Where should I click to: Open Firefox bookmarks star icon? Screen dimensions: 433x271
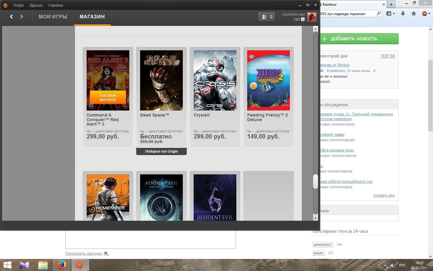[389, 14]
